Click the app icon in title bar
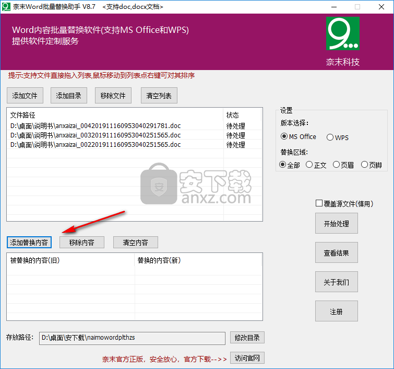This screenshot has height=369, width=394. coord(7,7)
